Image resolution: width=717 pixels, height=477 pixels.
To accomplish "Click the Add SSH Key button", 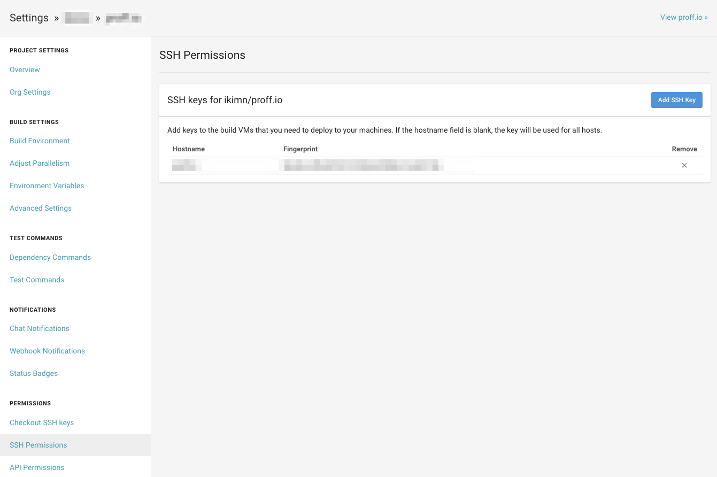I will [x=676, y=100].
